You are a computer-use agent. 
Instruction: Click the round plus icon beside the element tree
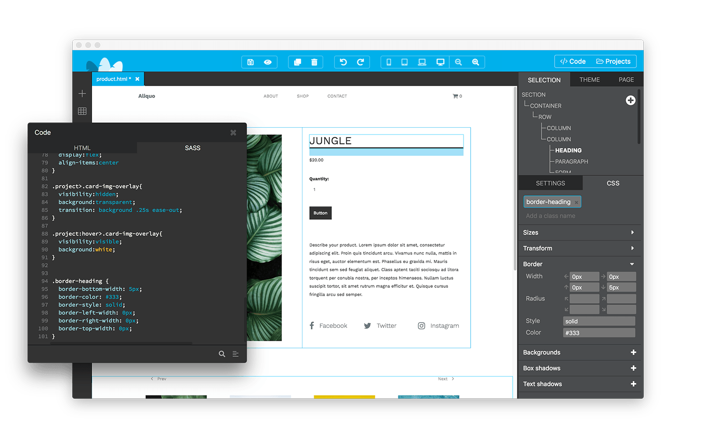(x=631, y=100)
